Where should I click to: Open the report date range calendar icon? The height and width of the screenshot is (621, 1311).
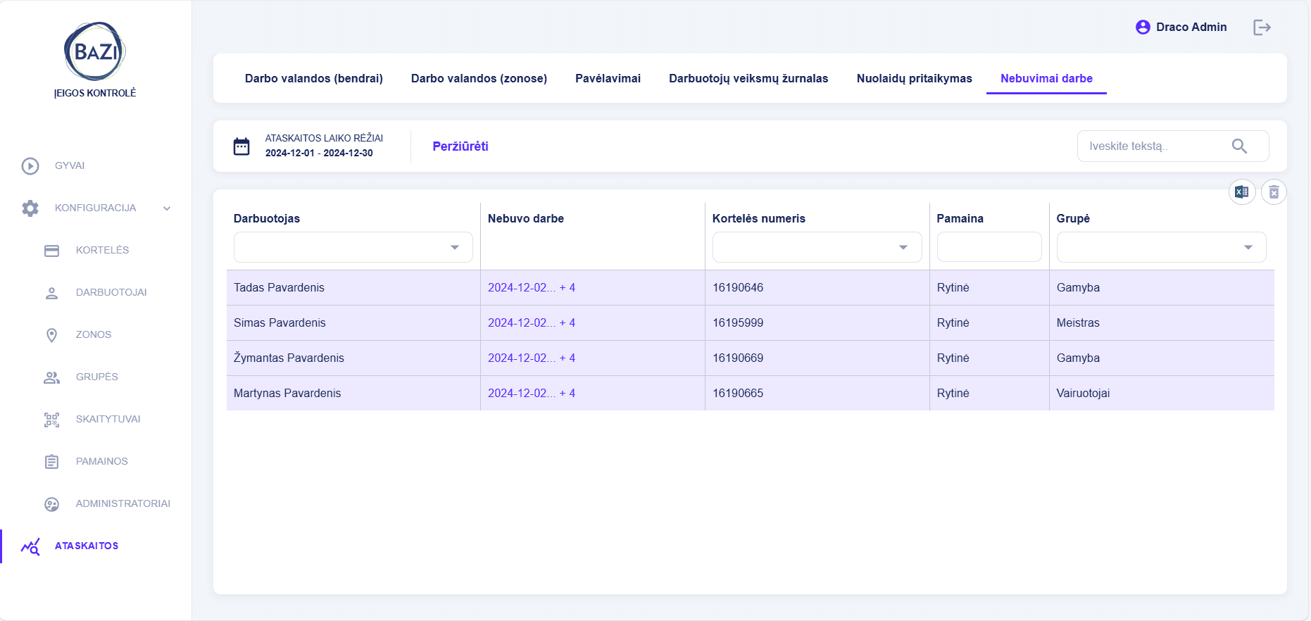pos(241,146)
